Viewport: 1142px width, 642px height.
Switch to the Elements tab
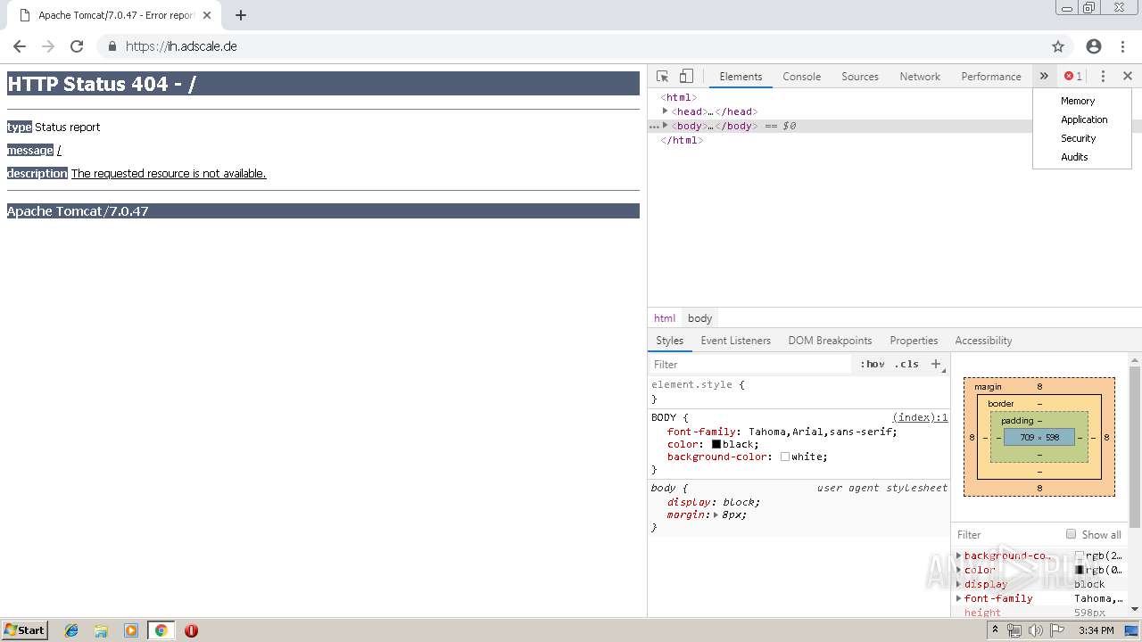coord(741,77)
